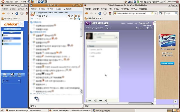Click NateOn notebook icon beside (0)

tap(75, 16)
